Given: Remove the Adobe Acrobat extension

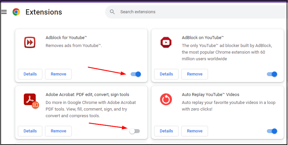Looking at the screenshot, I should coord(59,131).
